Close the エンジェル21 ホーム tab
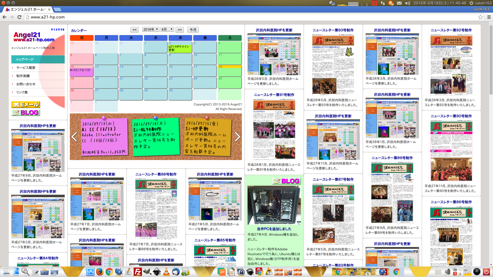493x277 pixels. [49, 9]
